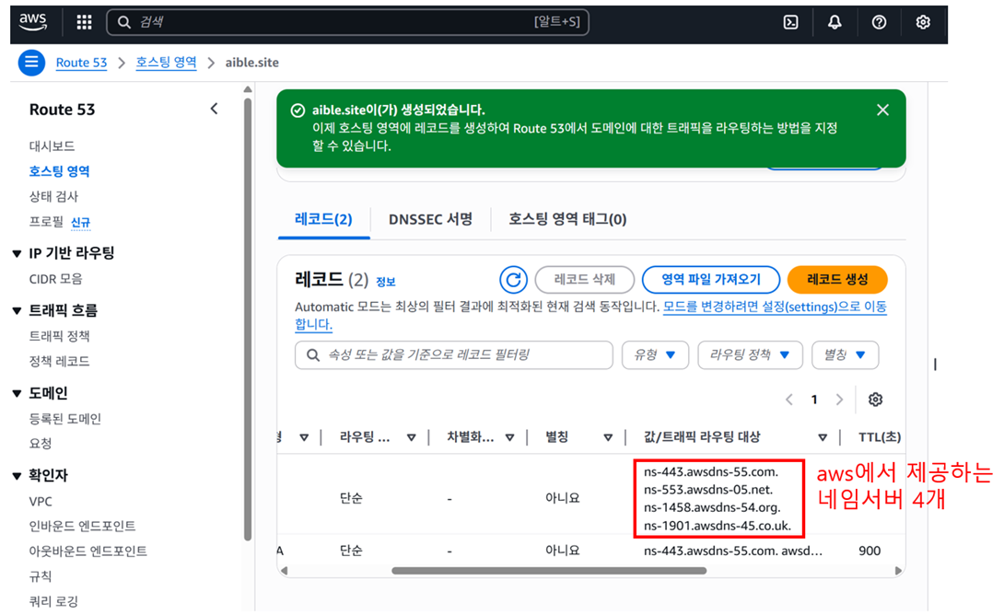1004x615 pixels.
Task: Open the 유형 filter dropdown
Action: click(x=655, y=354)
